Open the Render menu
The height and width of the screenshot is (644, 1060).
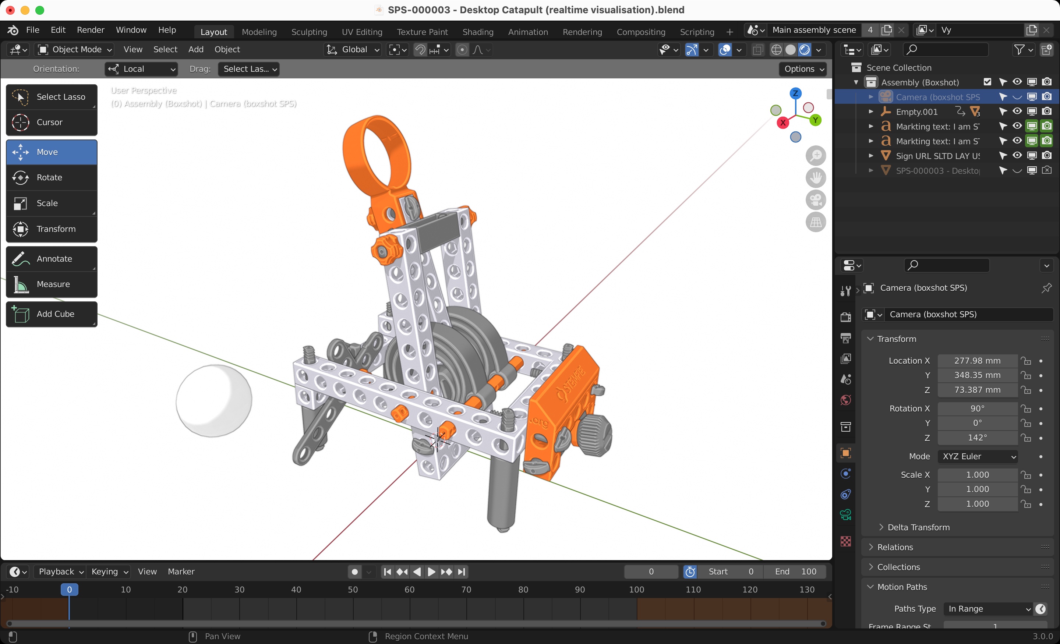(90, 30)
